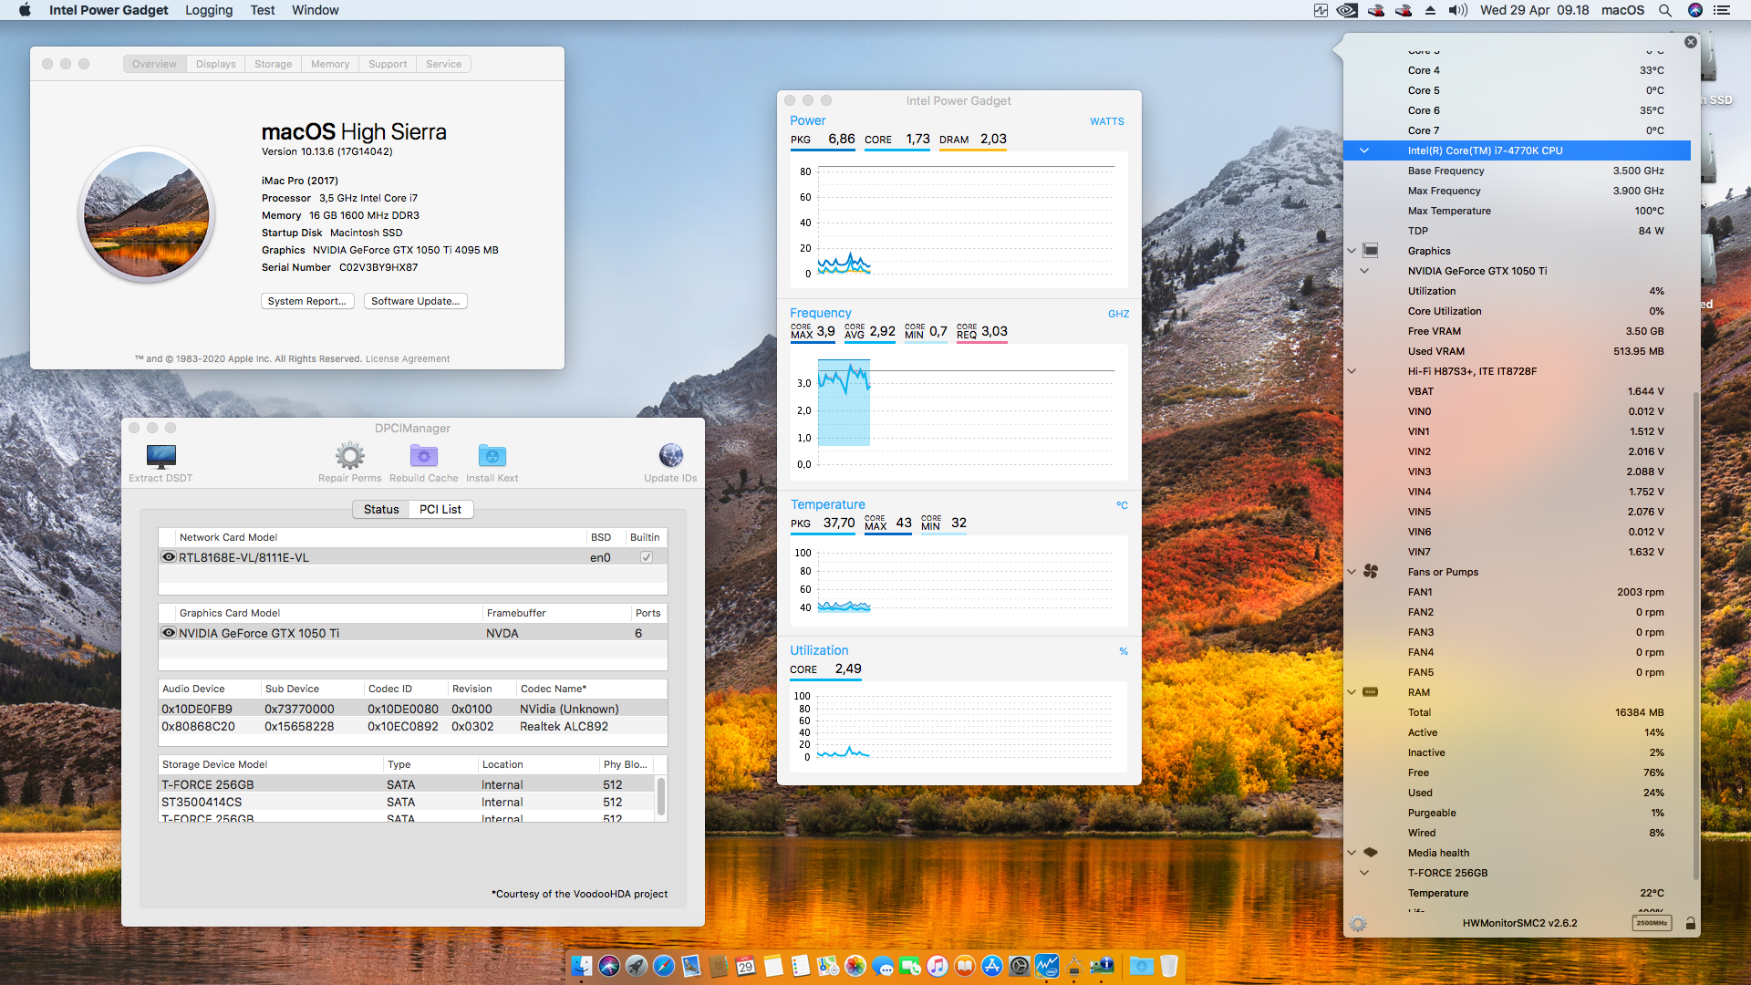This screenshot has height=985, width=1751.
Task: Open HWMonitorSMC2 preferences gear icon
Action: click(x=1358, y=923)
